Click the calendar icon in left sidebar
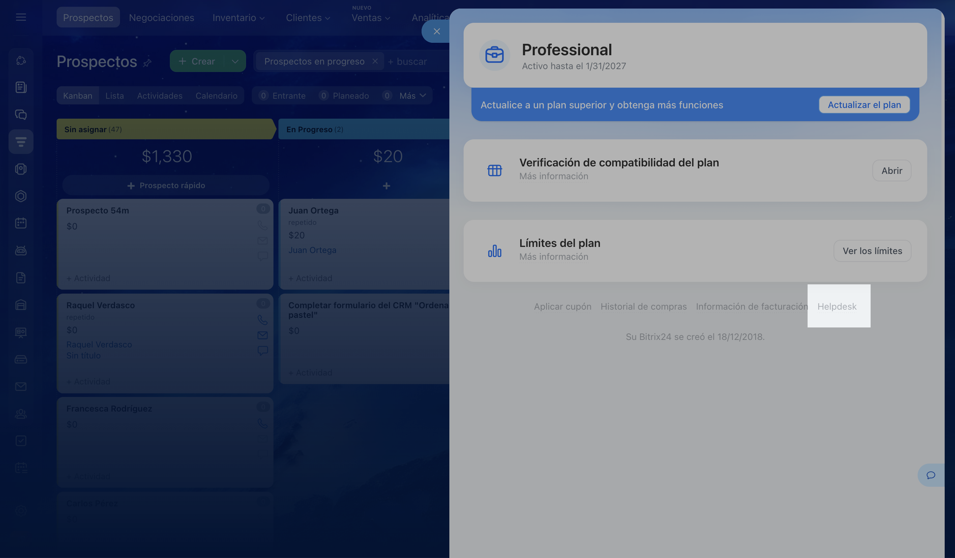 [21, 223]
